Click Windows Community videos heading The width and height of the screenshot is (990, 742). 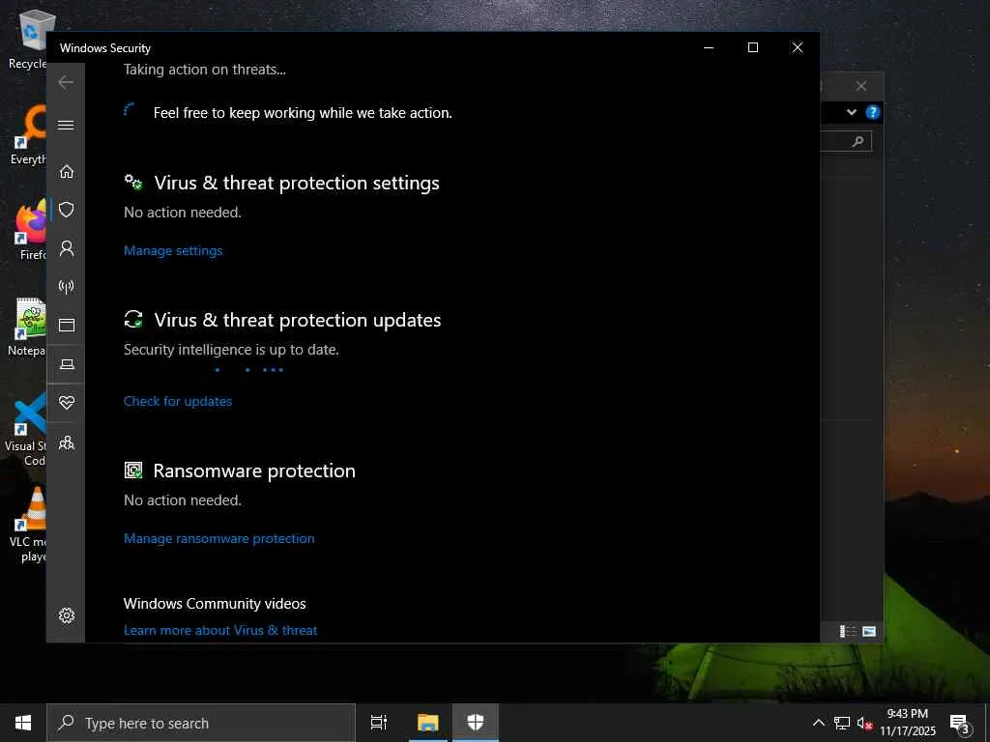click(x=215, y=603)
